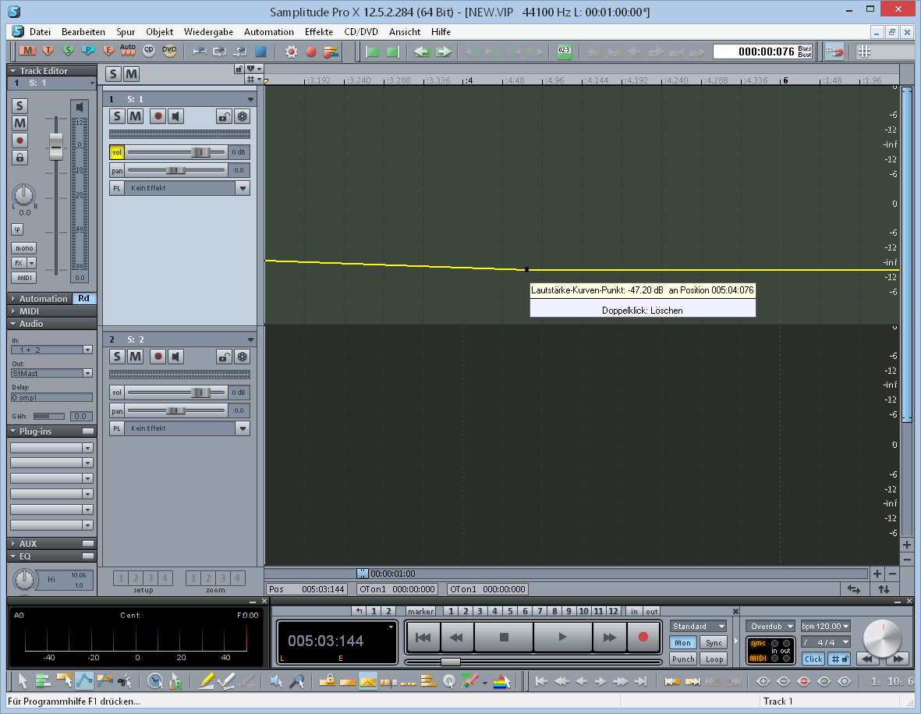
Task: Click the snap magnet icon in top toolbar
Action: click(x=834, y=52)
